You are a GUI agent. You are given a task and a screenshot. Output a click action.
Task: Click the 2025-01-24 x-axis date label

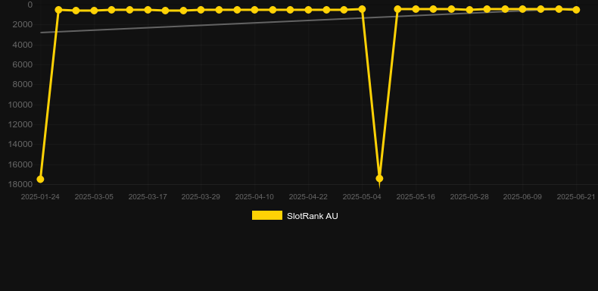click(x=40, y=197)
